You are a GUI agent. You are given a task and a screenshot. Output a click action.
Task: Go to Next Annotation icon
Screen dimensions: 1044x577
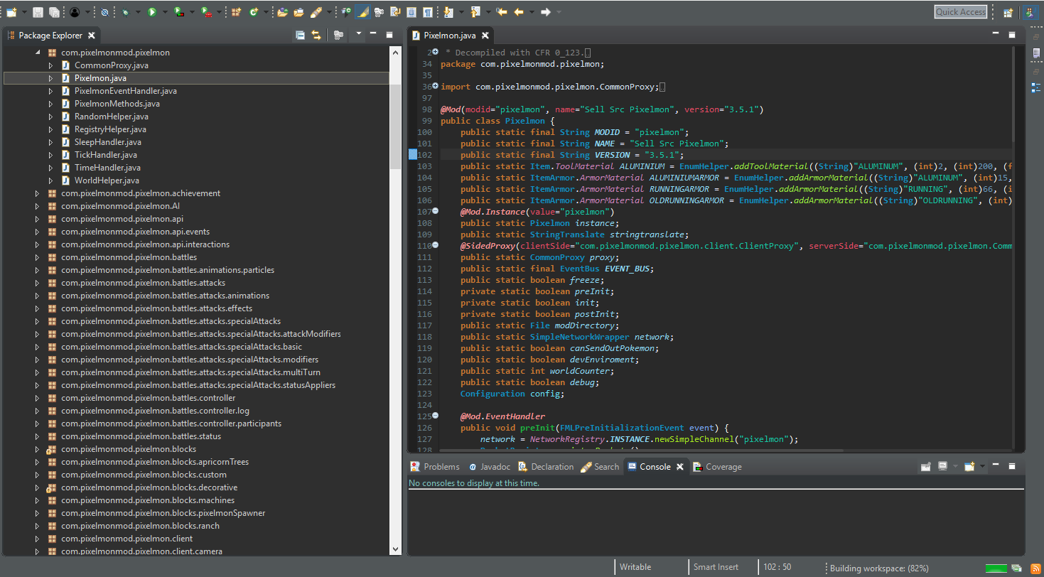[x=448, y=12]
